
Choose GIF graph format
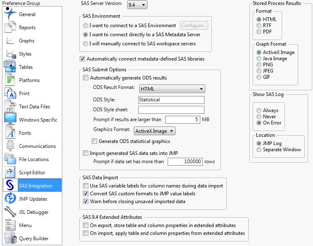259,77
